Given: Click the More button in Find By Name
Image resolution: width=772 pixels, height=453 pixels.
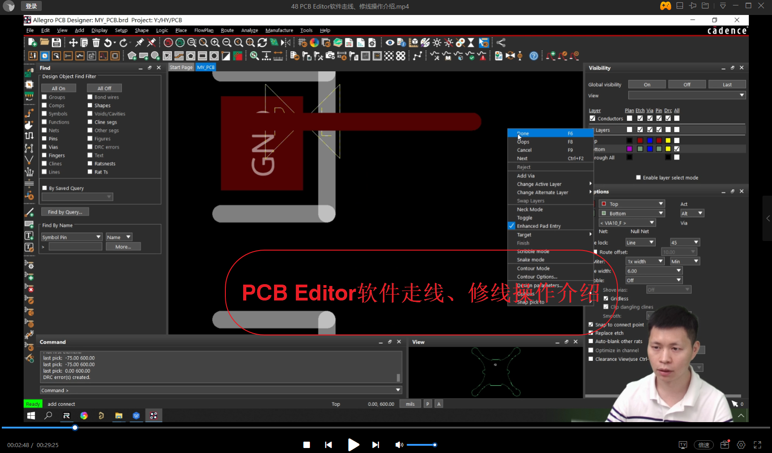Looking at the screenshot, I should click(x=123, y=246).
